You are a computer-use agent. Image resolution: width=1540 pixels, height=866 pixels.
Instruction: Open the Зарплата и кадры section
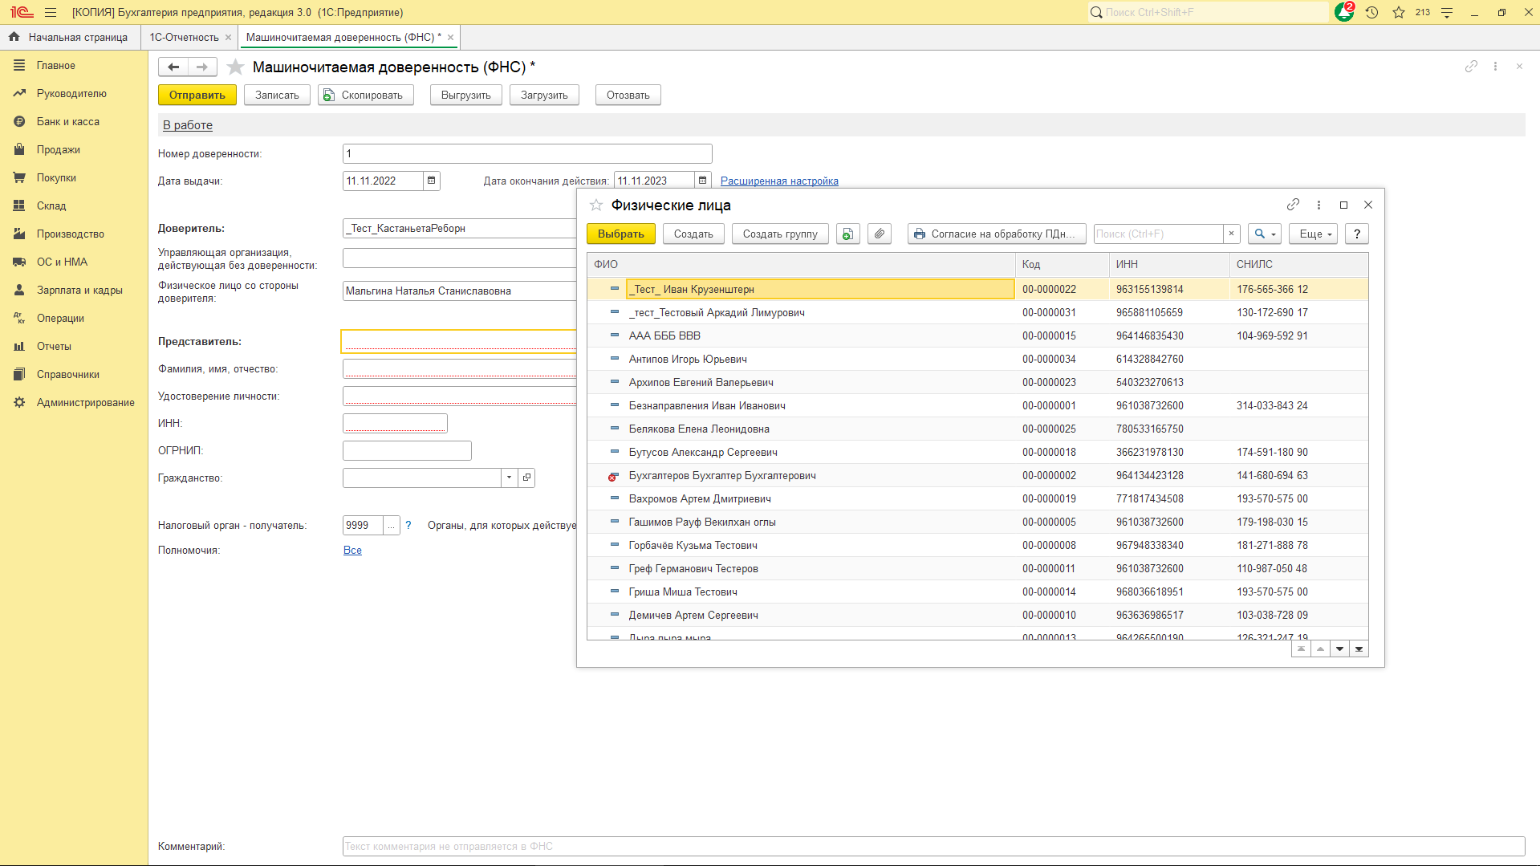(79, 290)
